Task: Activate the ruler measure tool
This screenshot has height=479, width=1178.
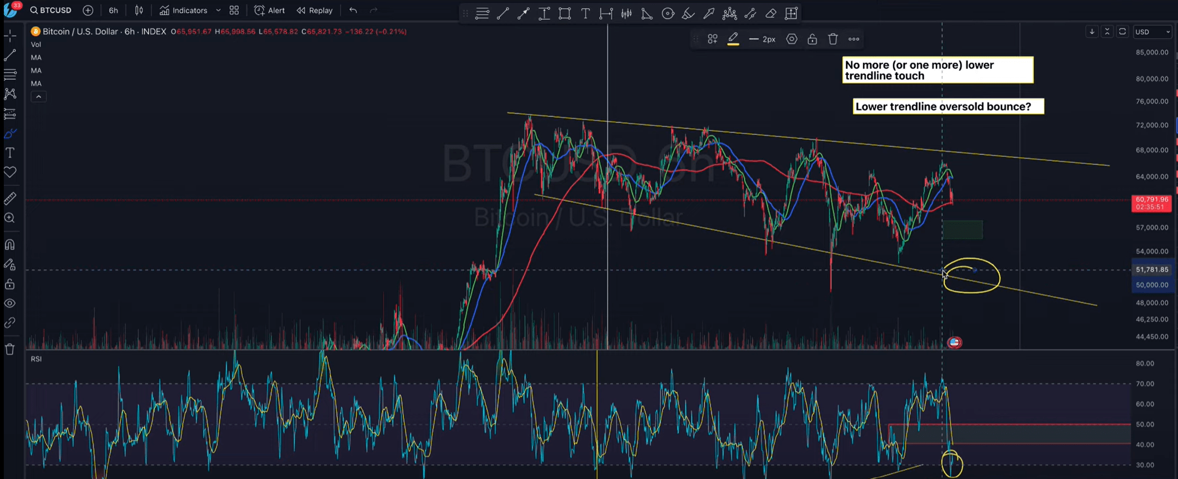Action: coord(10,198)
